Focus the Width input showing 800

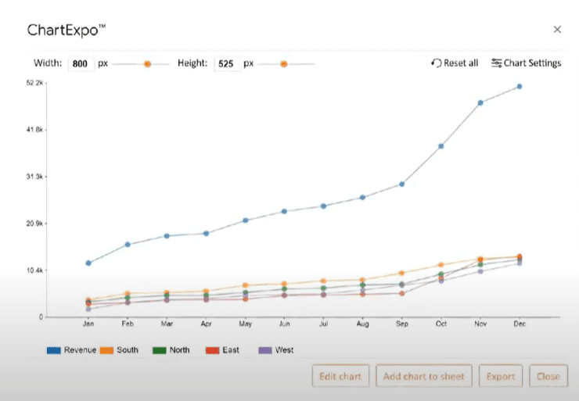pyautogui.click(x=81, y=64)
